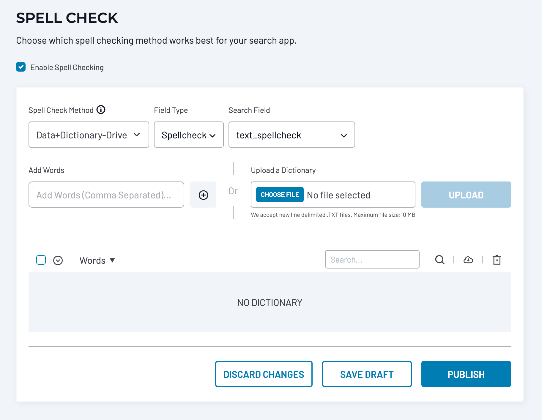This screenshot has height=420, width=542.
Task: Click the trash delete icon
Action: (497, 260)
